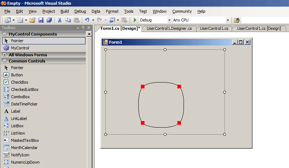Select the CheckedListBox toolbox control
The height and width of the screenshot is (168, 289).
coord(44,89)
